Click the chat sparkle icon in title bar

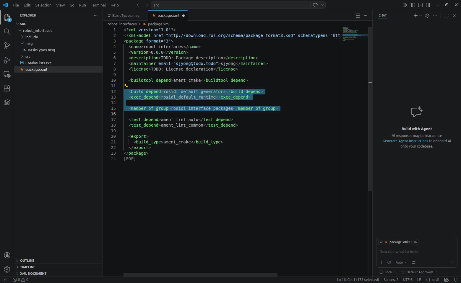[x=315, y=5]
